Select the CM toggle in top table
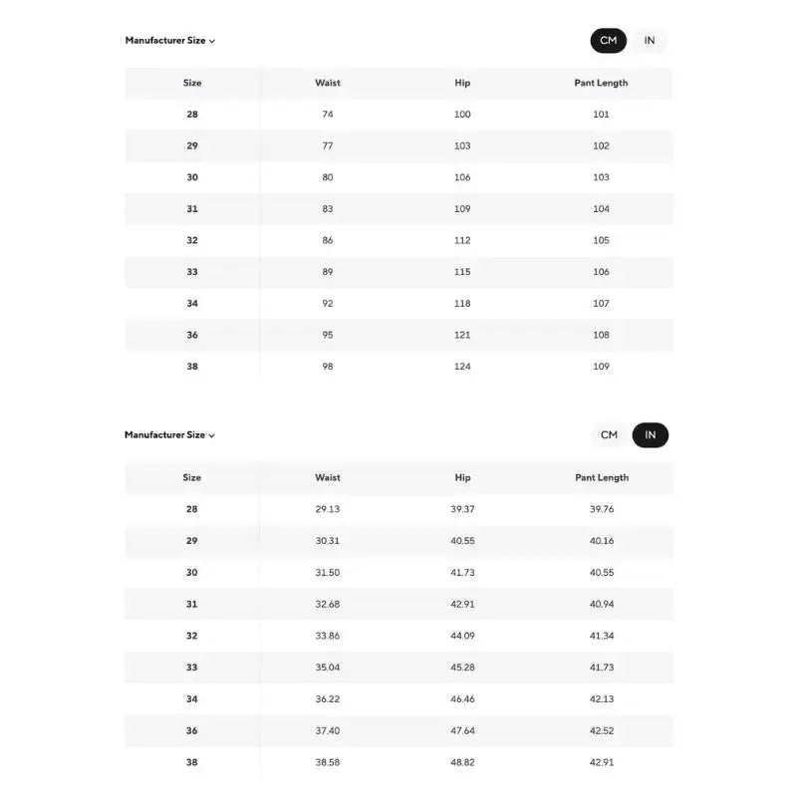 (609, 41)
